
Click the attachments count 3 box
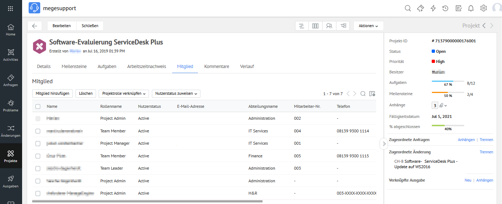435,105
